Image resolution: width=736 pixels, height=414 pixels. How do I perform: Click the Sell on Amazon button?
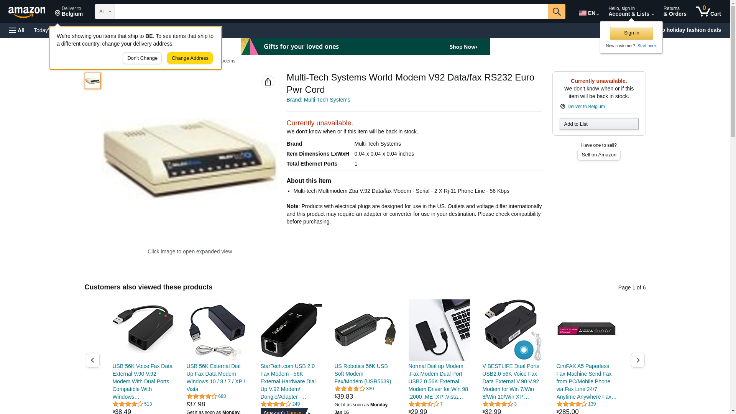coord(599,155)
